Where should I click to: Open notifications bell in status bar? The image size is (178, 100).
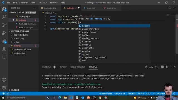coord(174,94)
